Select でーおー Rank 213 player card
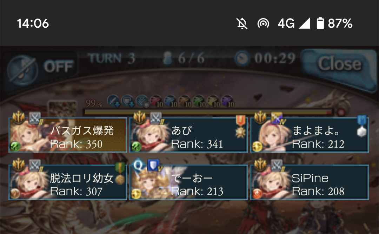This screenshot has width=379, height=234. pyautogui.click(x=188, y=183)
